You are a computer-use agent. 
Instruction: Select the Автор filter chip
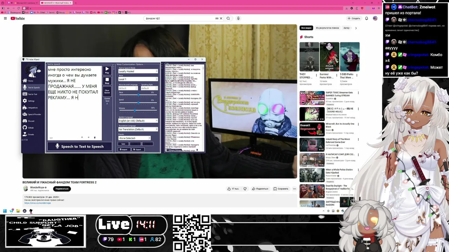pos(346,28)
